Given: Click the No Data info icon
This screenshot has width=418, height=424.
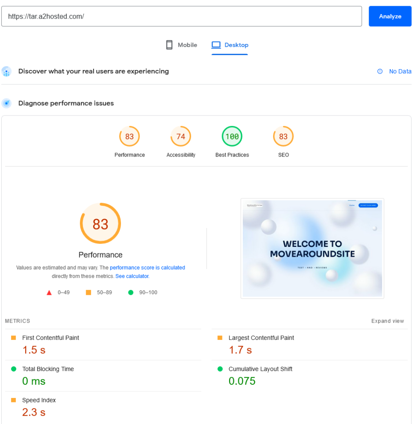Looking at the screenshot, I should pyautogui.click(x=380, y=71).
